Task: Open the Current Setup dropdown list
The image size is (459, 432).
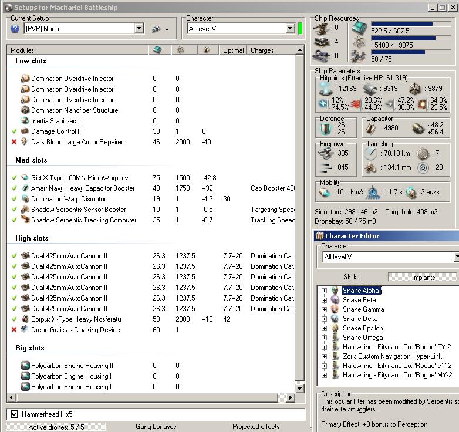Action: [x=139, y=29]
